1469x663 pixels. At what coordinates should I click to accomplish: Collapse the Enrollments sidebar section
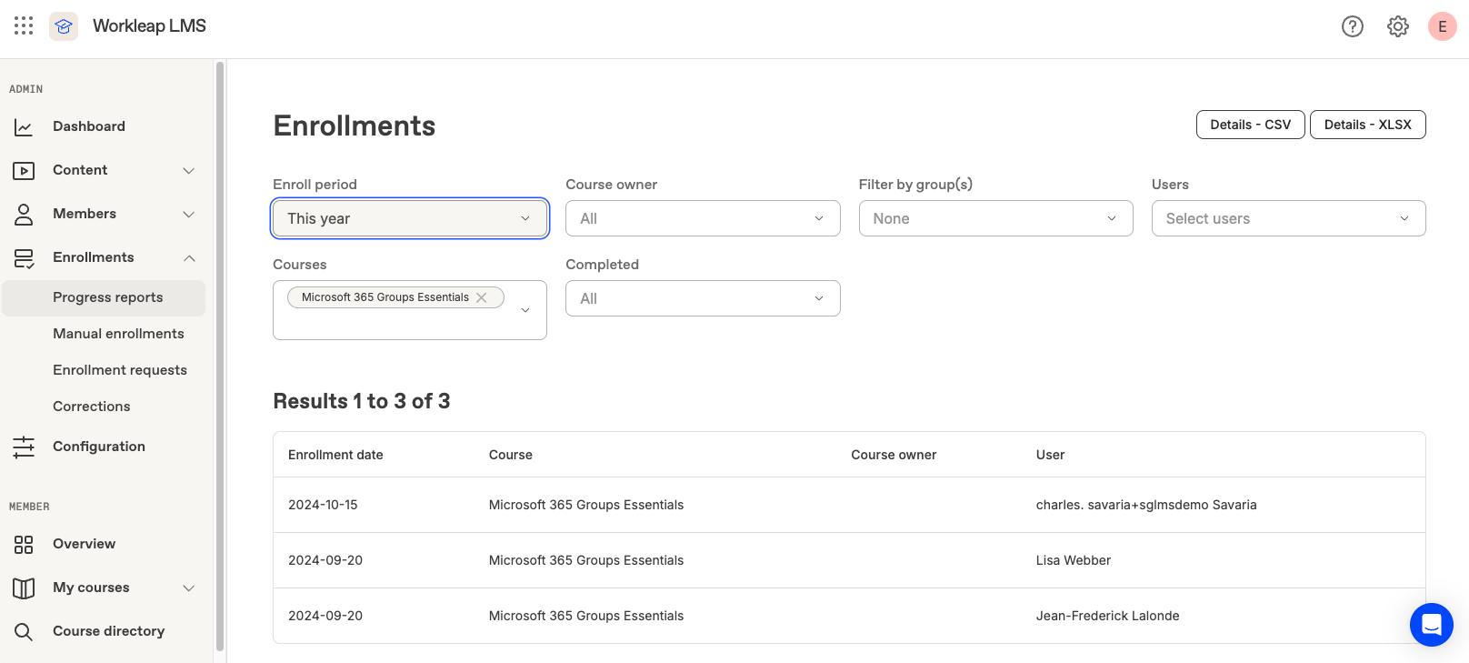[x=189, y=258]
